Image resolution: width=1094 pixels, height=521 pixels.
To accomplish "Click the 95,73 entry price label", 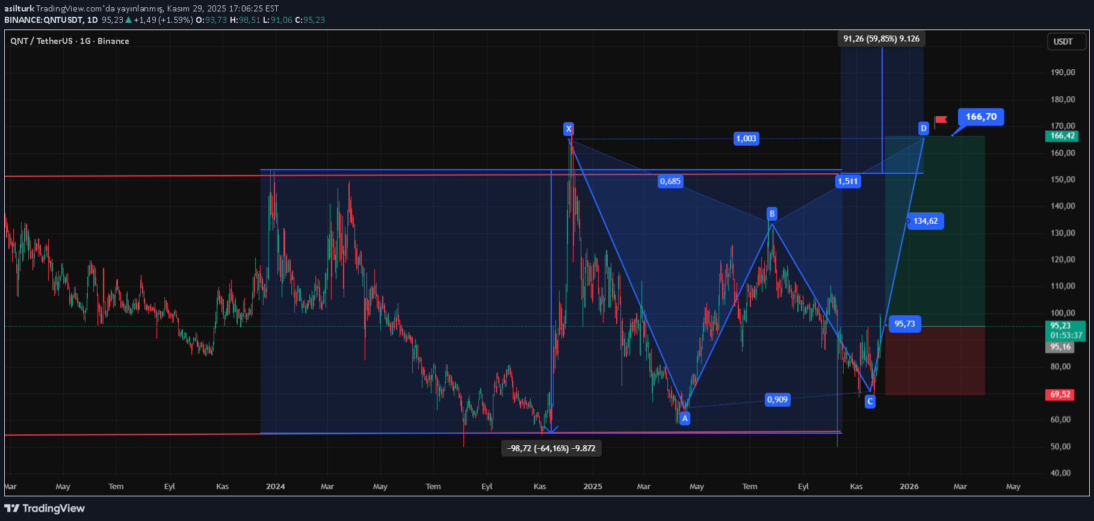I will 904,324.
